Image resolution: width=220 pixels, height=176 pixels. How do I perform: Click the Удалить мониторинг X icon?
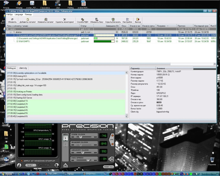click(x=64, y=20)
